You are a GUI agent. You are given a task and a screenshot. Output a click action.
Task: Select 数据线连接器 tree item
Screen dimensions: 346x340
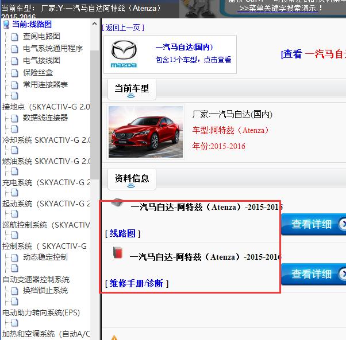pos(45,118)
